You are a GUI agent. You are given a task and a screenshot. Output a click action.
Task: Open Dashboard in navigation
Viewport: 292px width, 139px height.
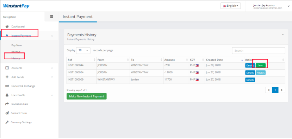tap(18, 27)
